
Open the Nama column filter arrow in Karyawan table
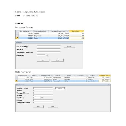pyautogui.click(x=39, y=76)
